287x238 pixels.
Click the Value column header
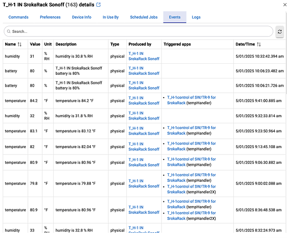(x=35, y=44)
